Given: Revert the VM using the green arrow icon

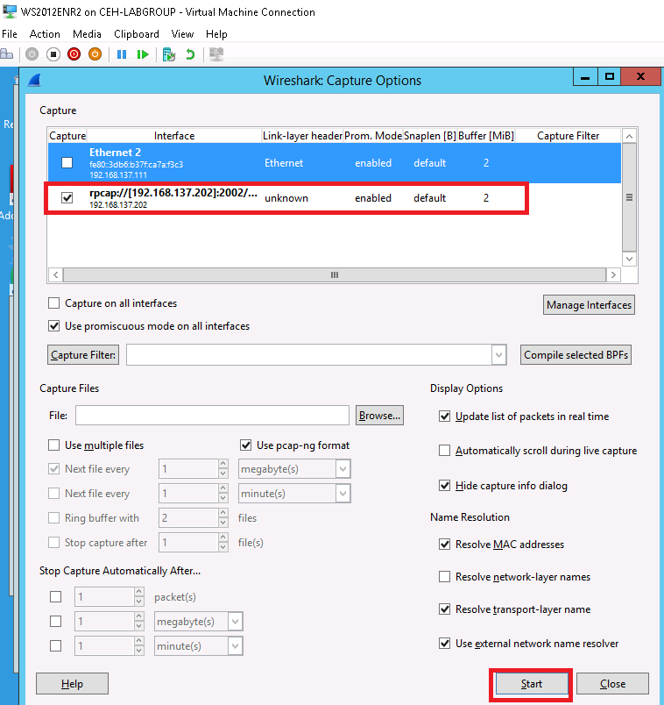Looking at the screenshot, I should pos(190,54).
